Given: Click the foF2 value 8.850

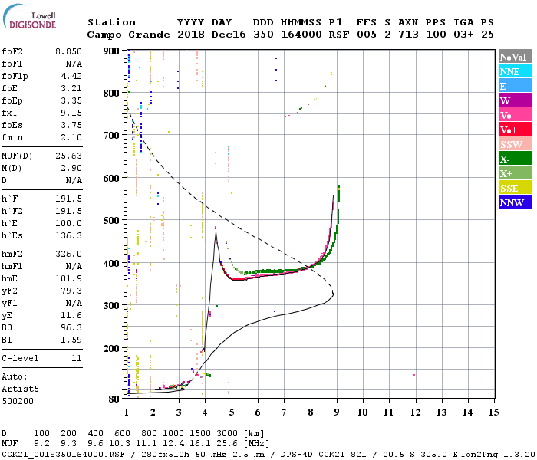Looking at the screenshot, I should point(69,51).
